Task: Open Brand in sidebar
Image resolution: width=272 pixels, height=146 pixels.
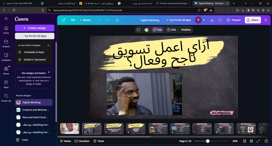Action: (6, 71)
